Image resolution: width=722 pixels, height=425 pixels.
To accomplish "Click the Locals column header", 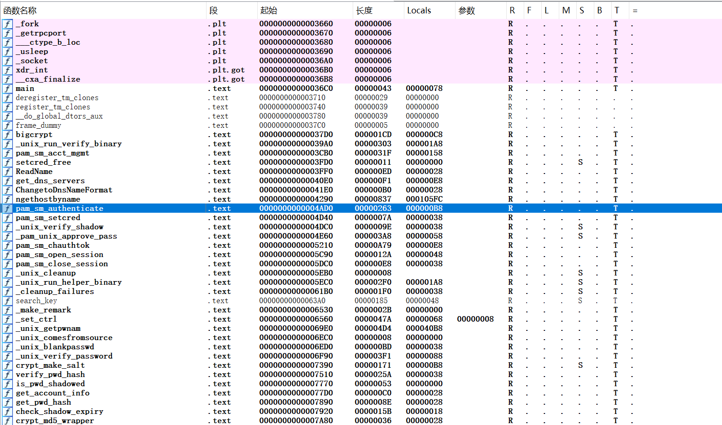I will (419, 11).
